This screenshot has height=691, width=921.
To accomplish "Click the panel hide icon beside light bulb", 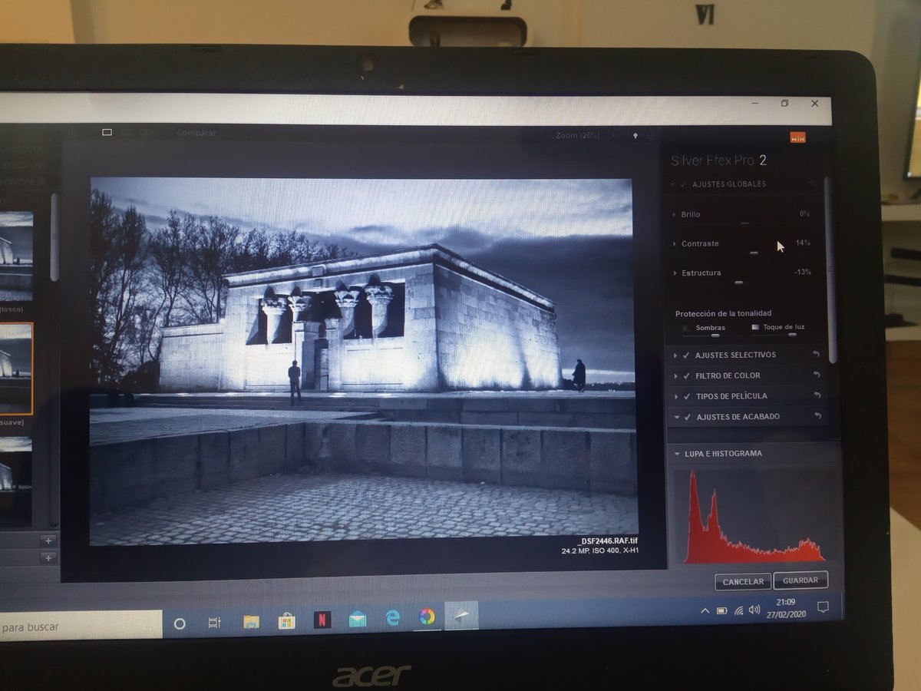I will pos(650,135).
